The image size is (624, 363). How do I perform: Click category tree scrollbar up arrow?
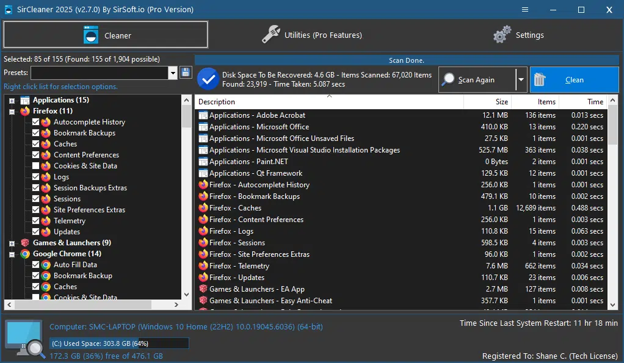[x=186, y=100]
